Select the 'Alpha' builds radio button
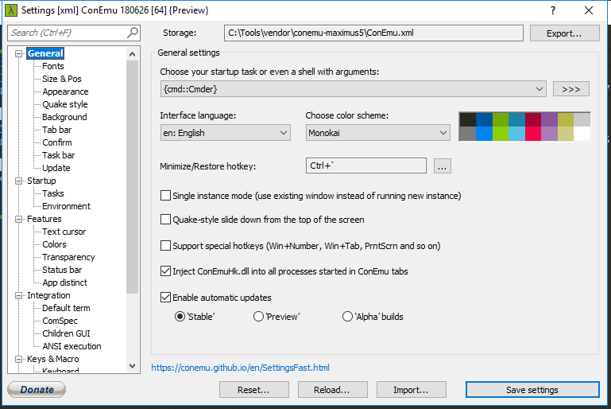The width and height of the screenshot is (611, 409). 347,317
